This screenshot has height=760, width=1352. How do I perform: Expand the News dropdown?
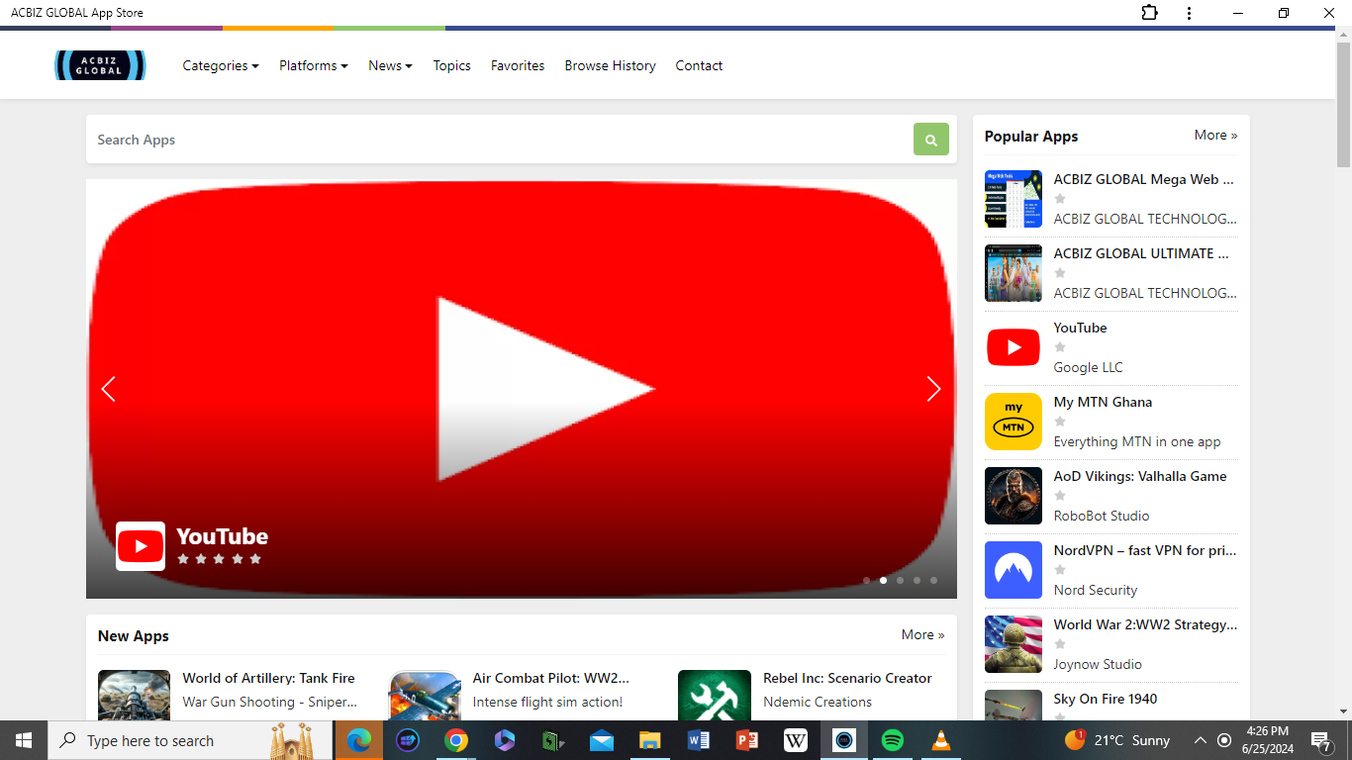coord(390,65)
